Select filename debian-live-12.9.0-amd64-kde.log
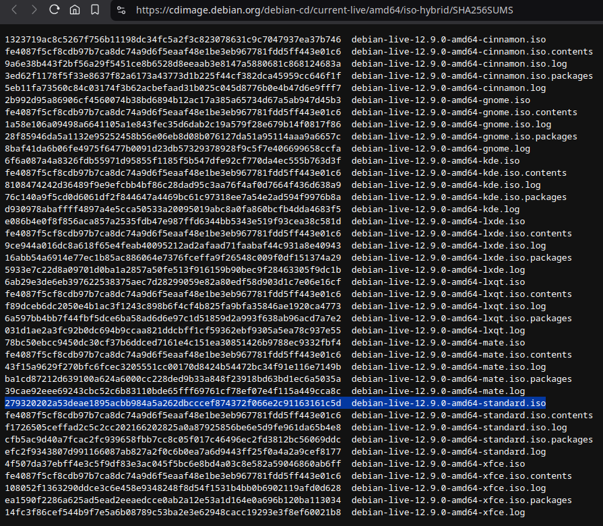Image resolution: width=603 pixels, height=526 pixels. [x=435, y=209]
